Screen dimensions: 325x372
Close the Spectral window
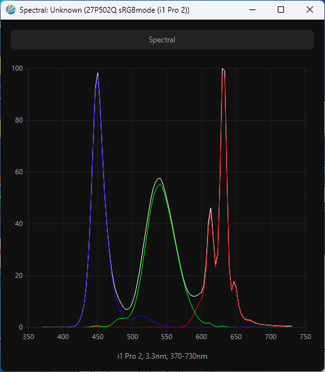tap(310, 9)
